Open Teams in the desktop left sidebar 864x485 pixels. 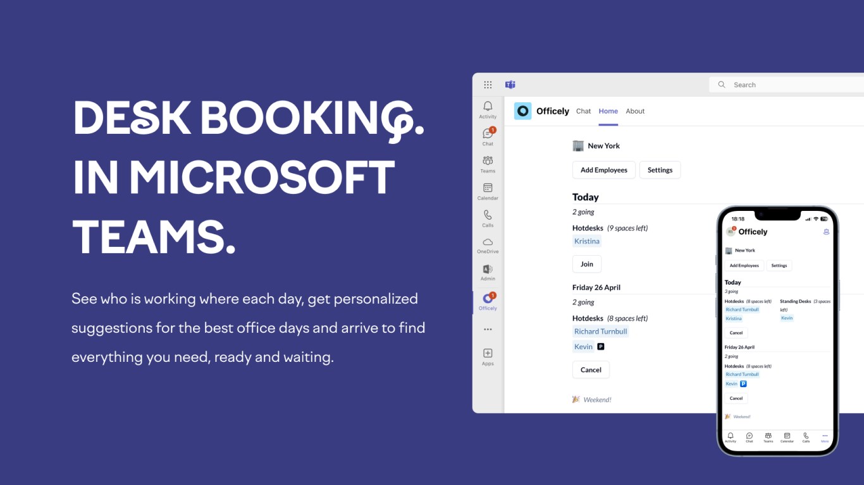(488, 164)
